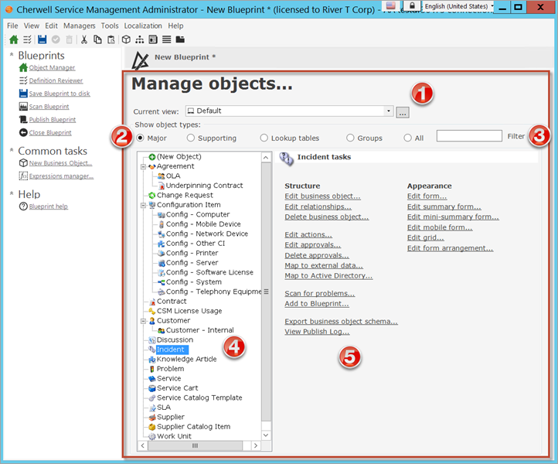
Task: Select the Major object type radio
Action: (140, 138)
